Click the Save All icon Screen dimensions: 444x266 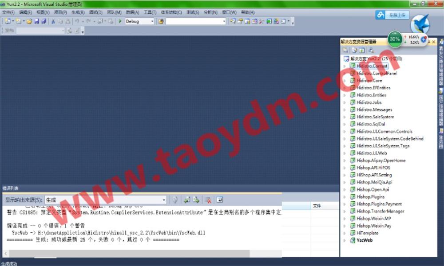point(44,21)
